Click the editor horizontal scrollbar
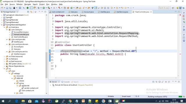The height and width of the screenshot is (104, 186). [116, 78]
